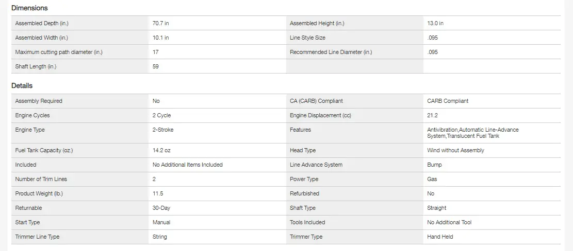
Task: Click the Dimensions section heading
Action: tap(29, 8)
